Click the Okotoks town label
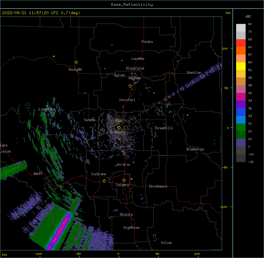This screenshot has height=258, width=264. point(126,214)
